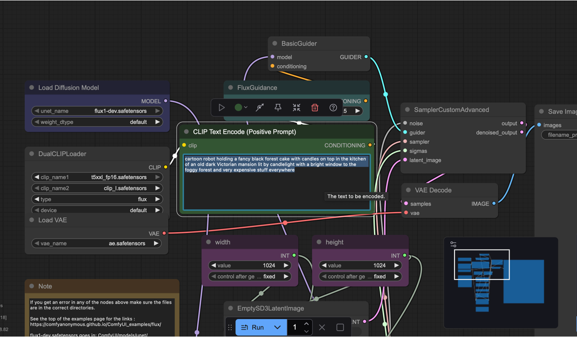
Task: Collapse selected node using inward arrows icon
Action: tap(297, 108)
